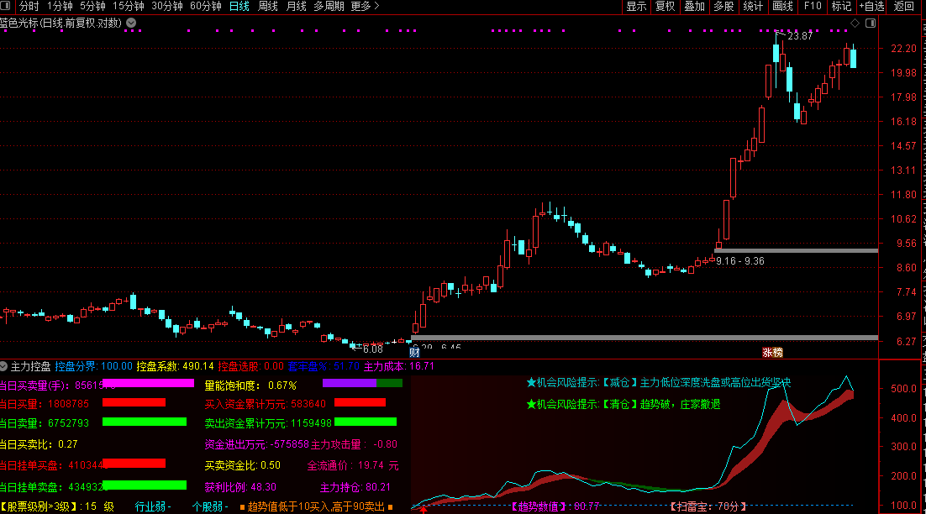Viewport: 926px width, 514px height.
Task: Select the 5分钟 period tab
Action: point(93,7)
